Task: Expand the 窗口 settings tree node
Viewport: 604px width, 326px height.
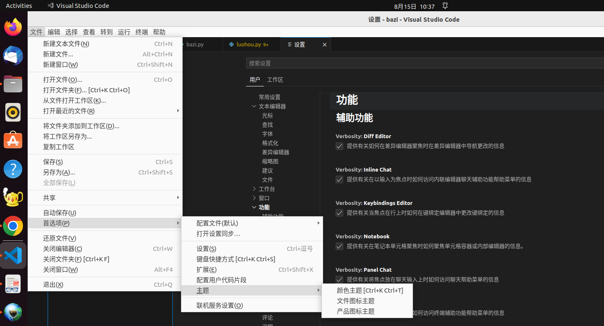Action: (x=254, y=198)
